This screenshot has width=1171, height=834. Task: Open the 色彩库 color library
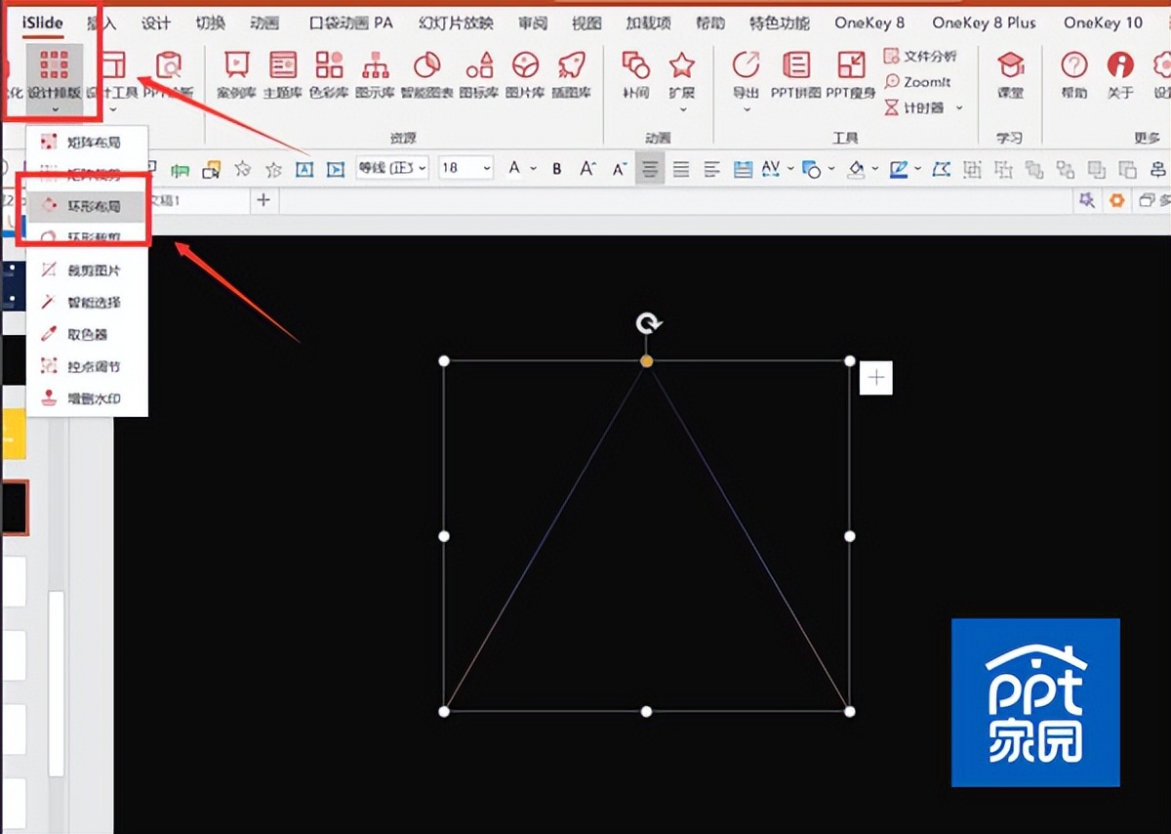[329, 75]
